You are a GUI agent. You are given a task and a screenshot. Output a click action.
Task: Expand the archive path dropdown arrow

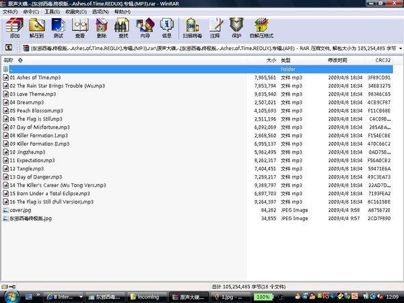point(401,48)
